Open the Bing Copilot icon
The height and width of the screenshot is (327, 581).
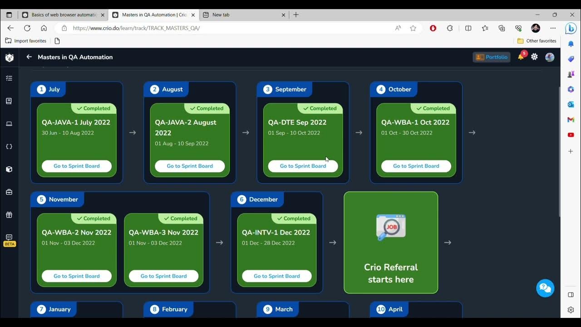(571, 28)
